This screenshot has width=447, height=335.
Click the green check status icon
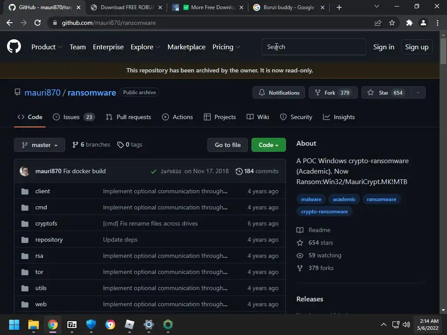click(x=154, y=171)
